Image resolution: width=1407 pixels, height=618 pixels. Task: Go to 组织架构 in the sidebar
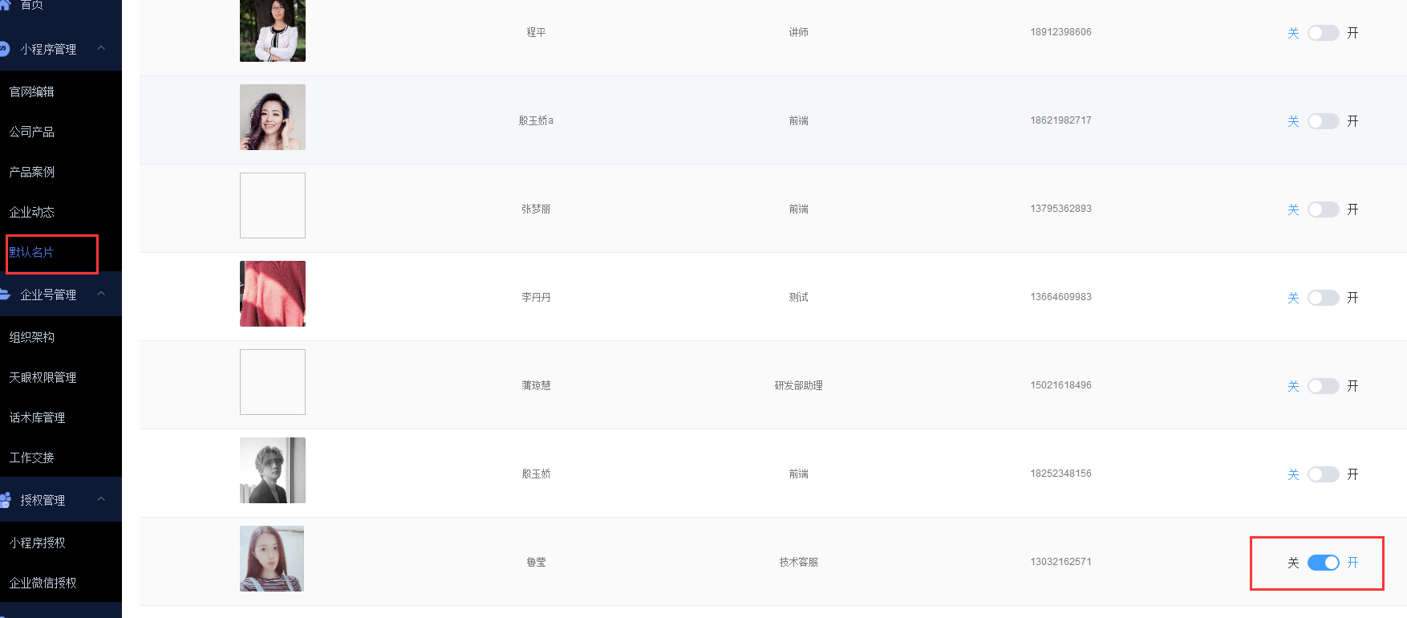32,337
